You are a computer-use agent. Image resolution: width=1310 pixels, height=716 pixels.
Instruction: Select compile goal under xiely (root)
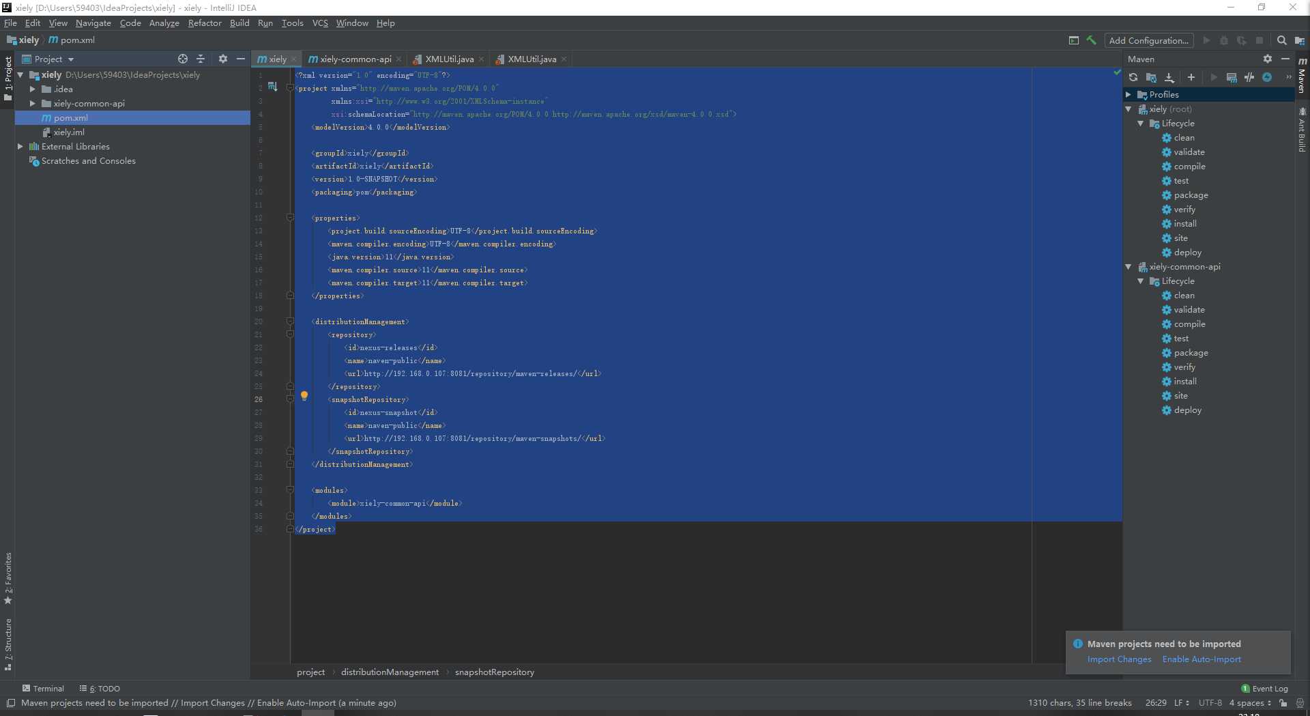coord(1189,166)
